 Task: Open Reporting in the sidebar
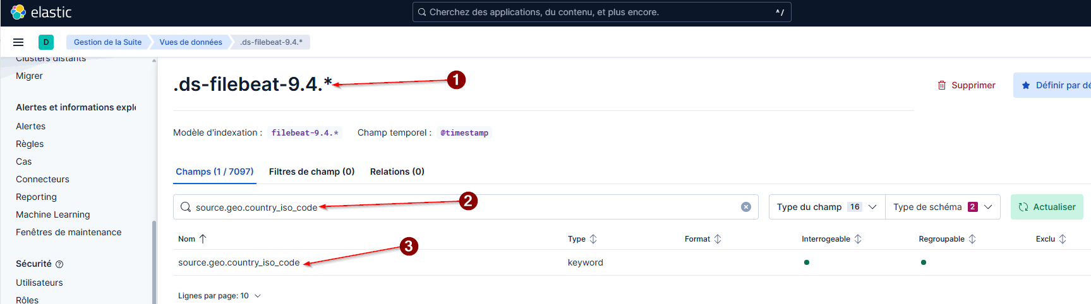(36, 197)
